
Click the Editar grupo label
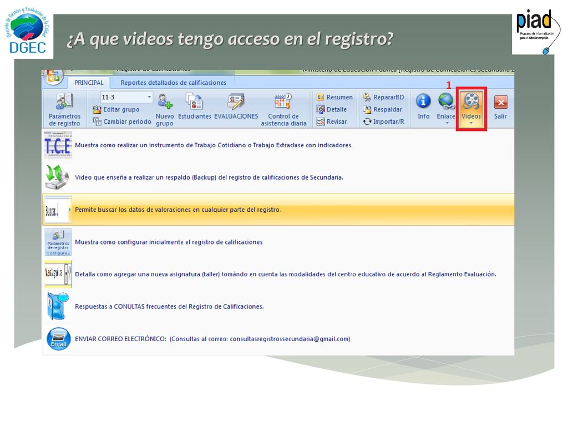click(x=121, y=109)
